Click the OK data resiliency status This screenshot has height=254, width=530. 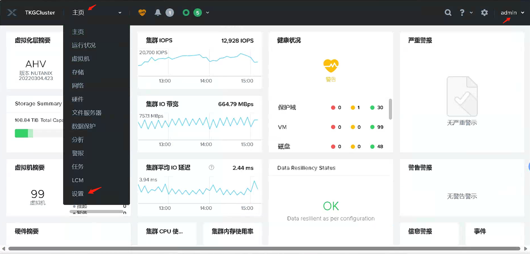[x=331, y=206]
